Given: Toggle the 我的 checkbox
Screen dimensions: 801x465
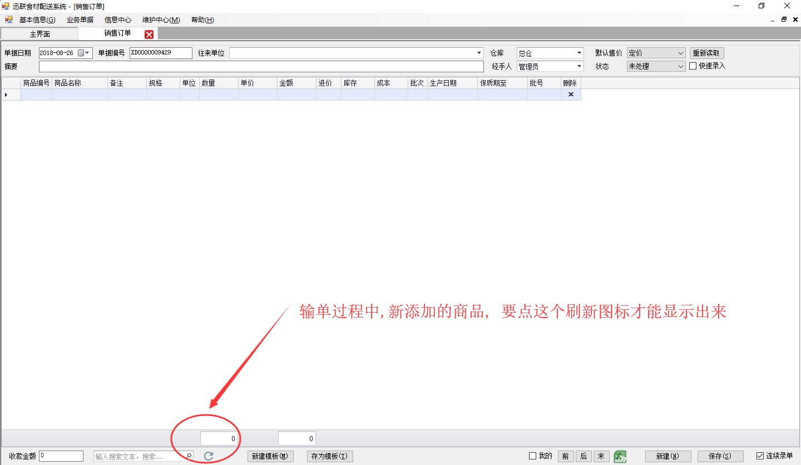Looking at the screenshot, I should tap(532, 456).
